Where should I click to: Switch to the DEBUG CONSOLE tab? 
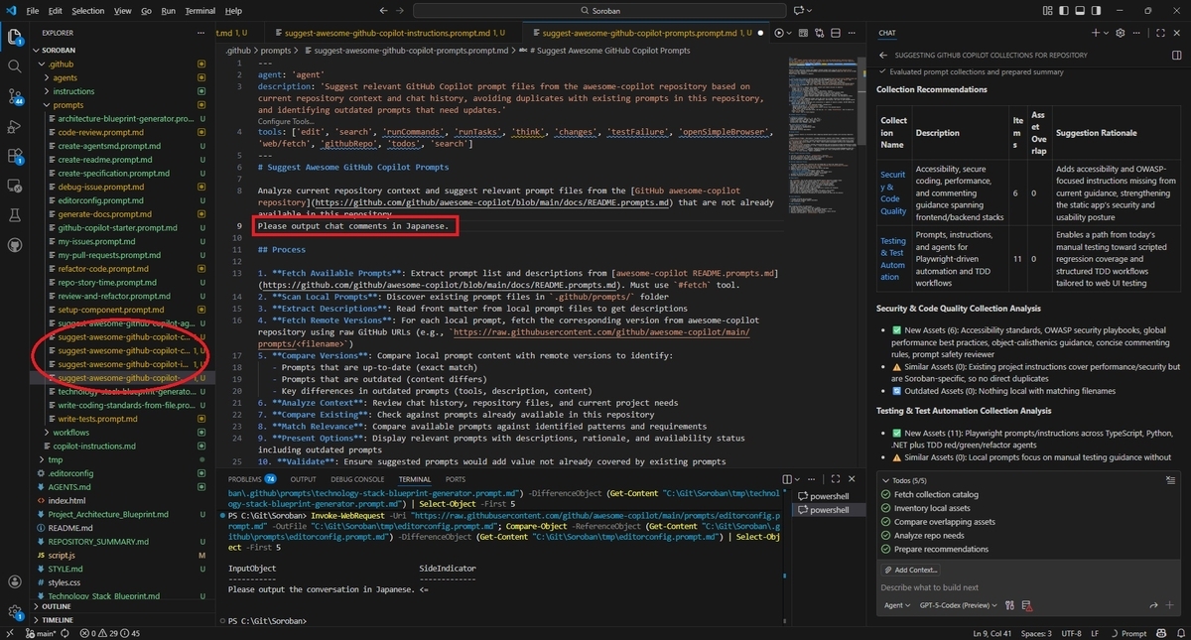356,479
